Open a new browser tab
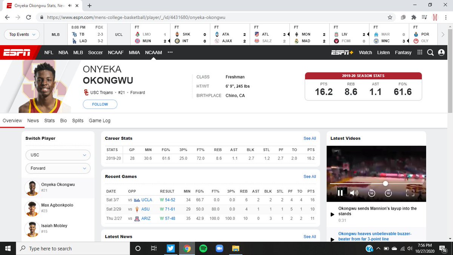Screen dimensions: 453x255 (89, 6)
